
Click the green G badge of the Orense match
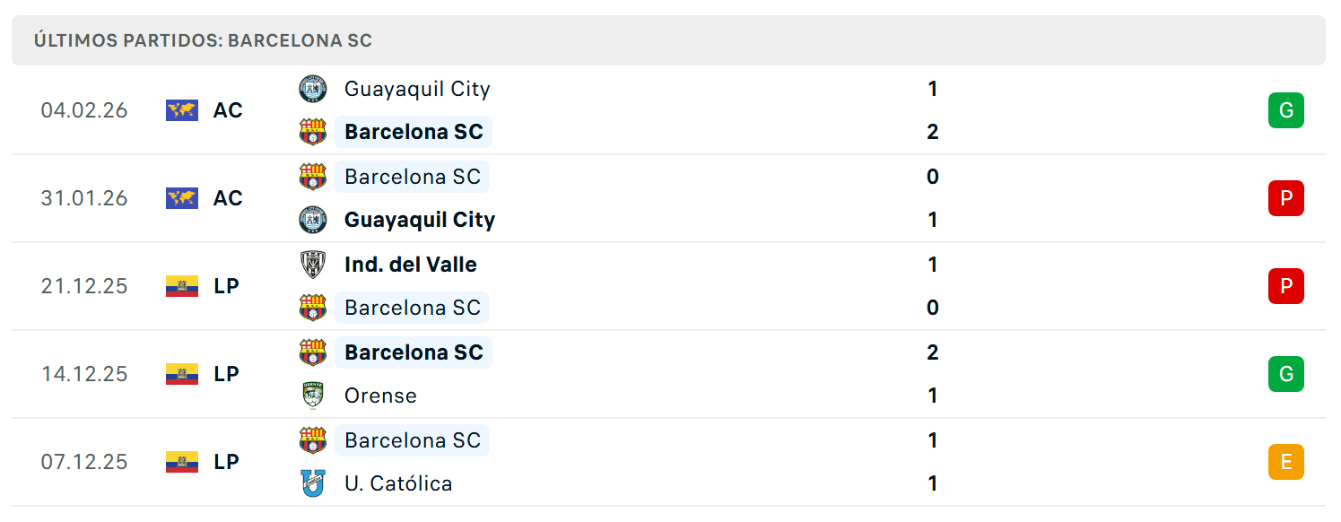coord(1285,374)
